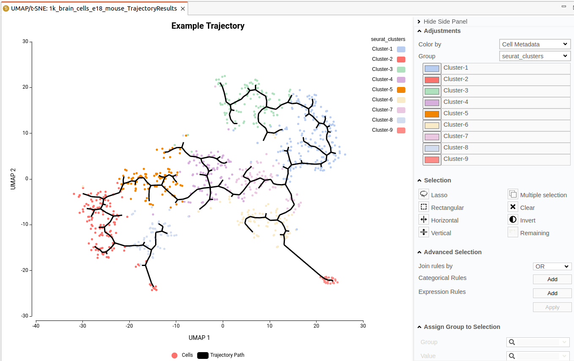Screen dimensions: 574x361
Task: Click Add button for Categorical Rules
Action: 552,279
